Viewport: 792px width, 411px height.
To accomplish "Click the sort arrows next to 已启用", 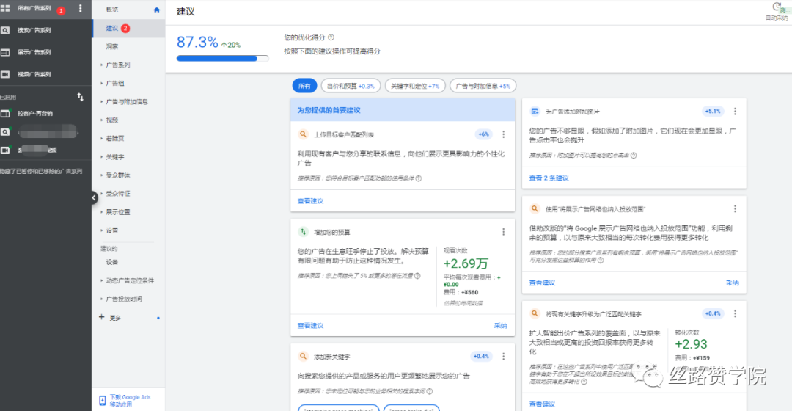I will pyautogui.click(x=81, y=97).
